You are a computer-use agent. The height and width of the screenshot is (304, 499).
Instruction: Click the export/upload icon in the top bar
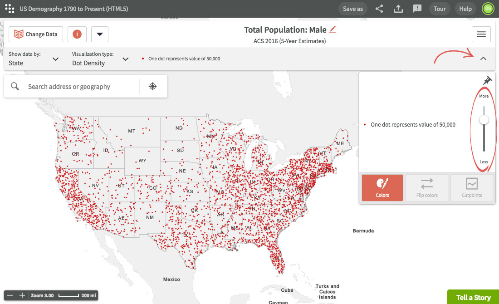tap(398, 9)
